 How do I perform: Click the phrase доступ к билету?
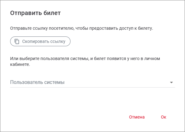[x=138, y=28]
